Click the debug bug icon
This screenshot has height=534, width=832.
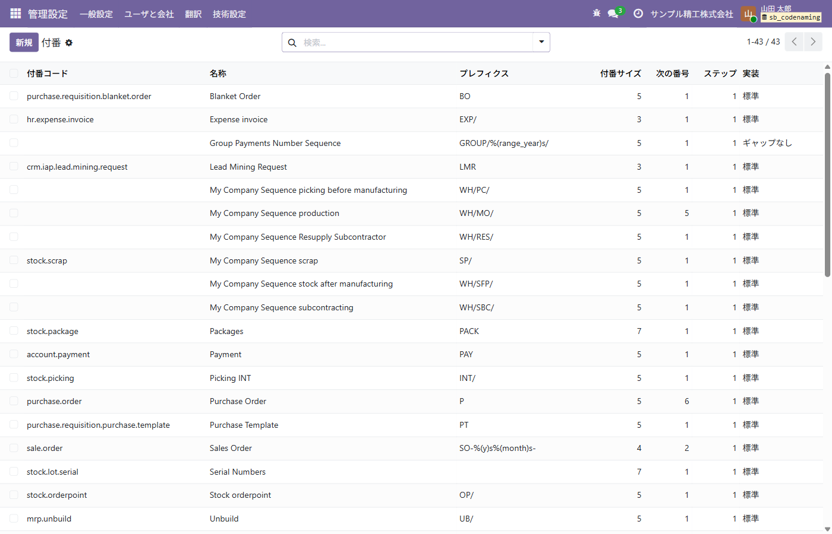tap(597, 13)
